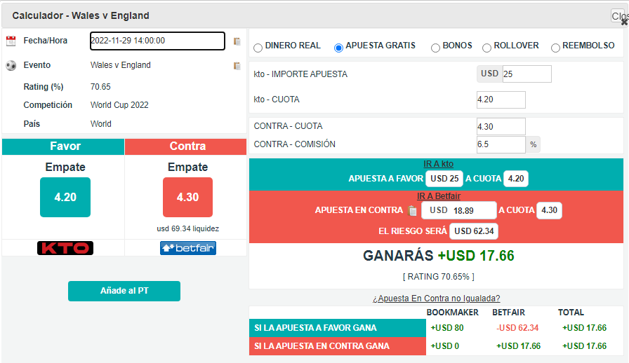Edit the kto IMPORTE APUESTA amount field
Screen dimensions: 629x363
(527, 74)
